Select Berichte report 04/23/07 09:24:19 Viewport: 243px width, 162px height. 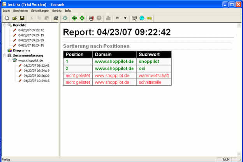click(31, 35)
